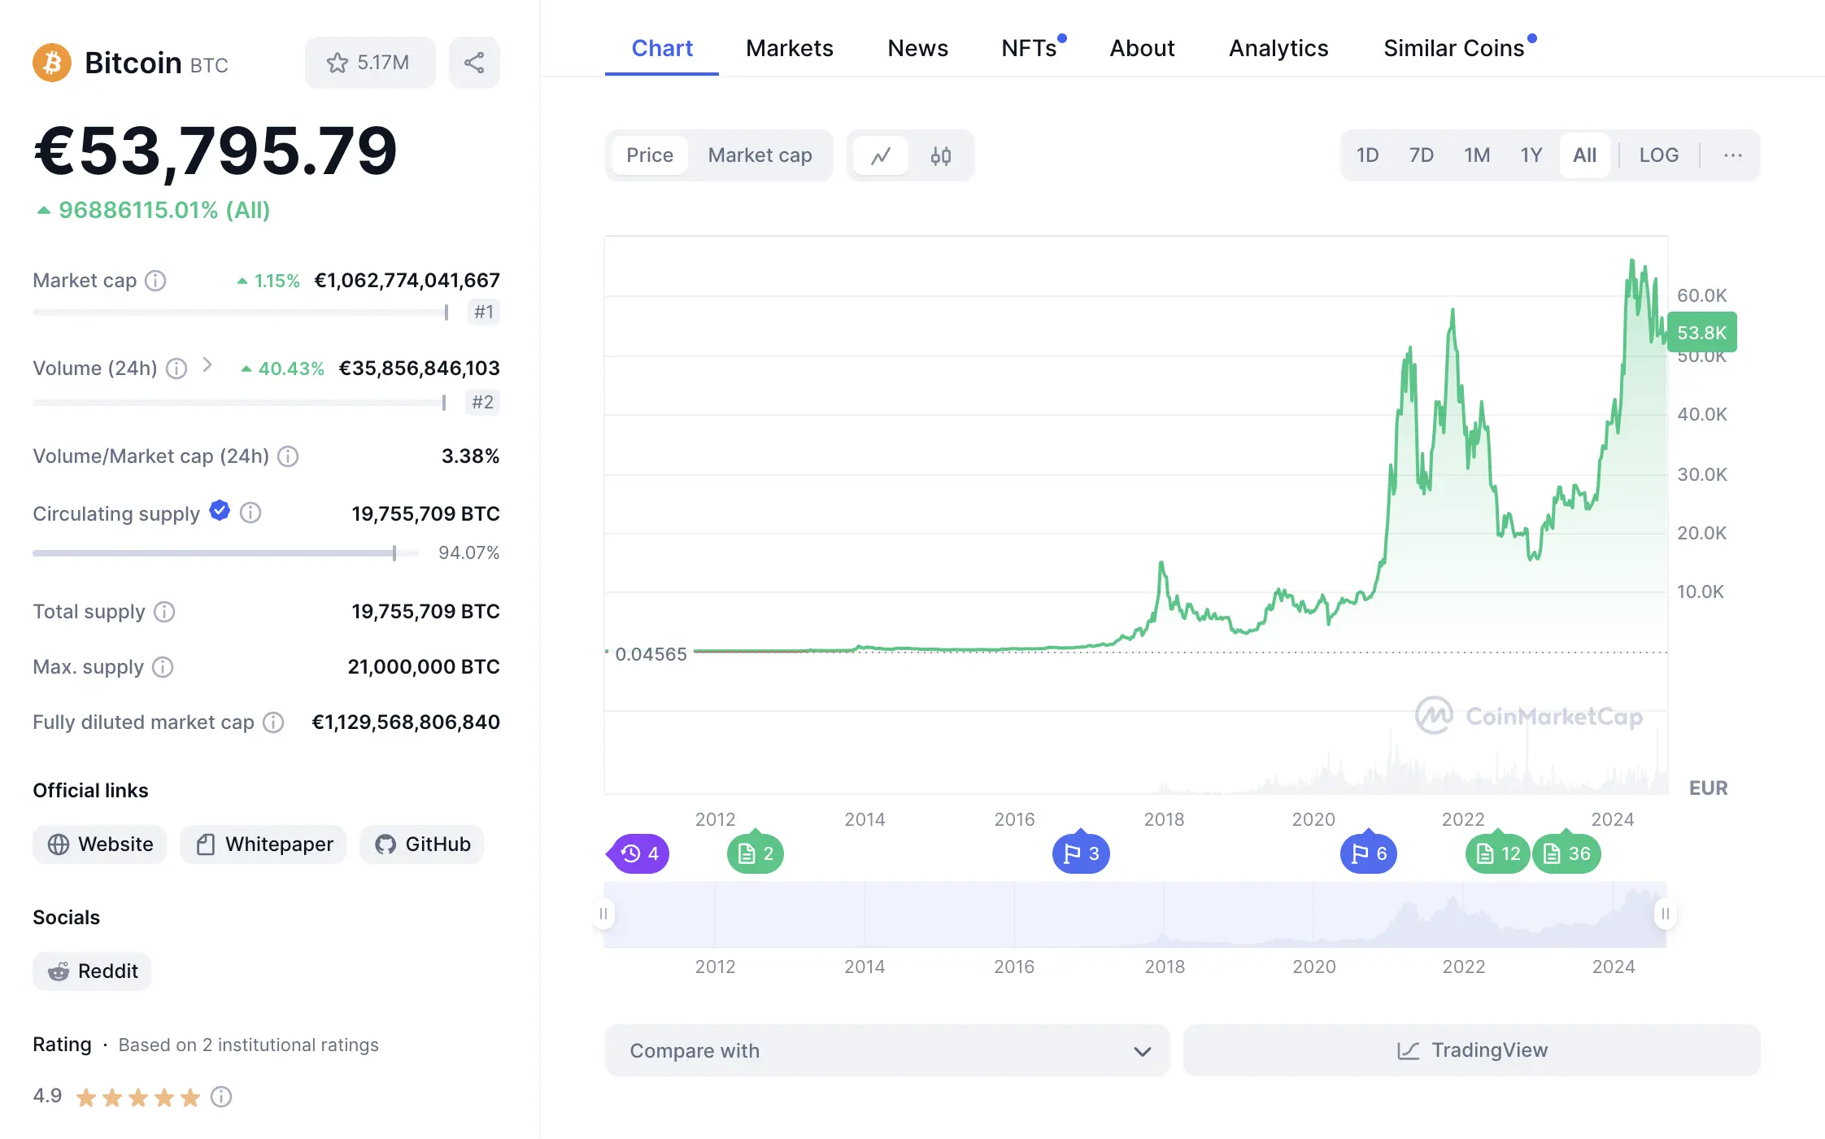Screen dimensions: 1825x1139
Task: Click the Bitcoin orange logo icon
Action: point(52,63)
